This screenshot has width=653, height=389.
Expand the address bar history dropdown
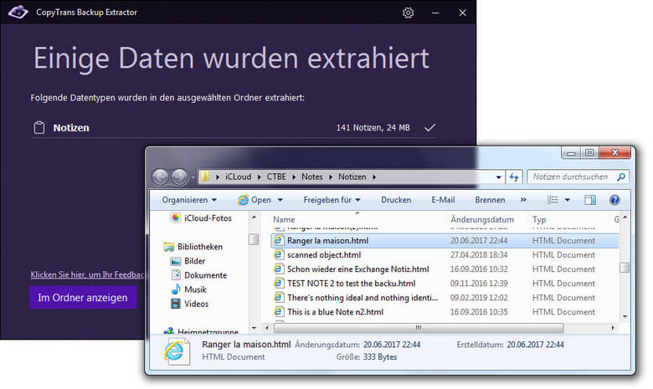[x=498, y=177]
